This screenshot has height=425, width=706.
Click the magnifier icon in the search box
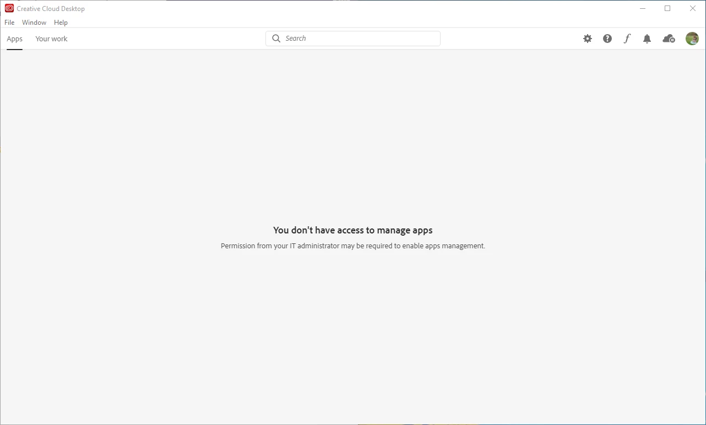point(276,39)
